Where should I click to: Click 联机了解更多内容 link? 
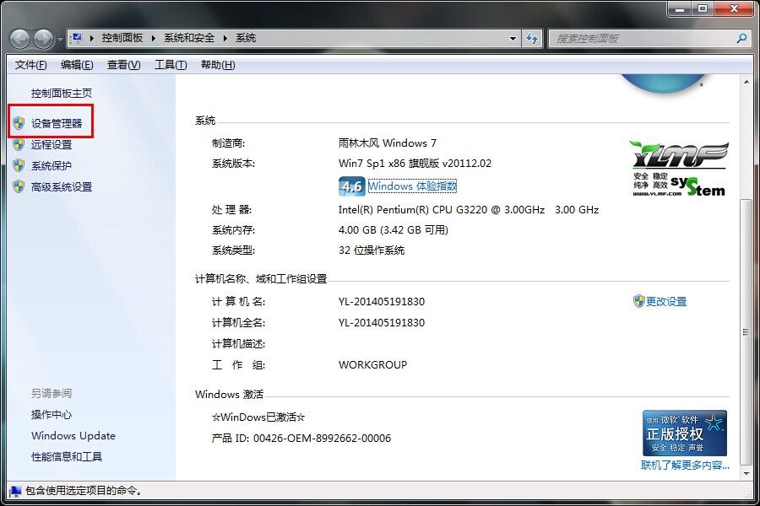point(684,466)
